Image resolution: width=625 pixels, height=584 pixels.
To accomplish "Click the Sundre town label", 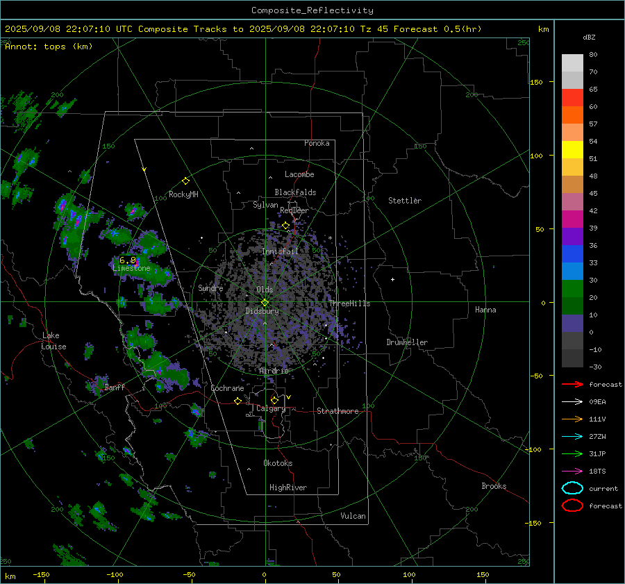I will pos(210,287).
